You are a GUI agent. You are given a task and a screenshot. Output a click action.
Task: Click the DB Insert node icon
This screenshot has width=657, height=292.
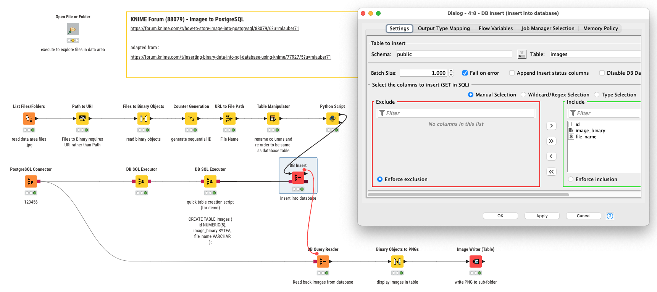coord(298,178)
